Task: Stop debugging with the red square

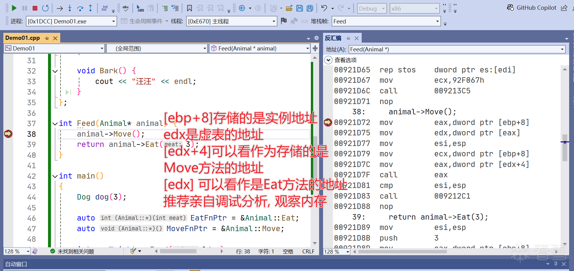Action: pyautogui.click(x=35, y=8)
